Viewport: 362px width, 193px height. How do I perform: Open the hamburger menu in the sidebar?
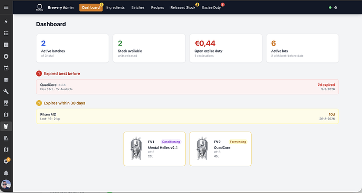6,7
